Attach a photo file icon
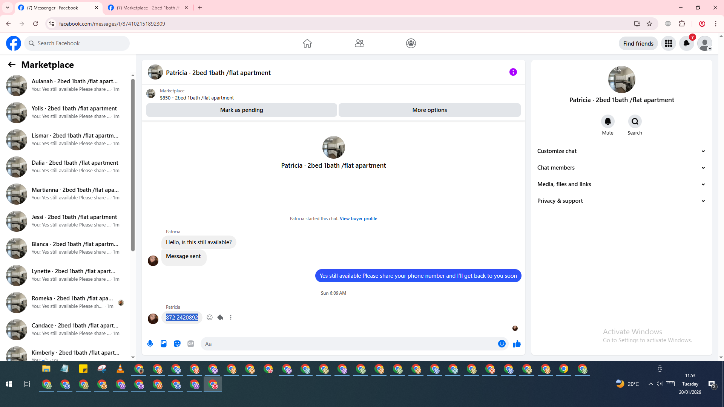The image size is (724, 407). (x=164, y=344)
